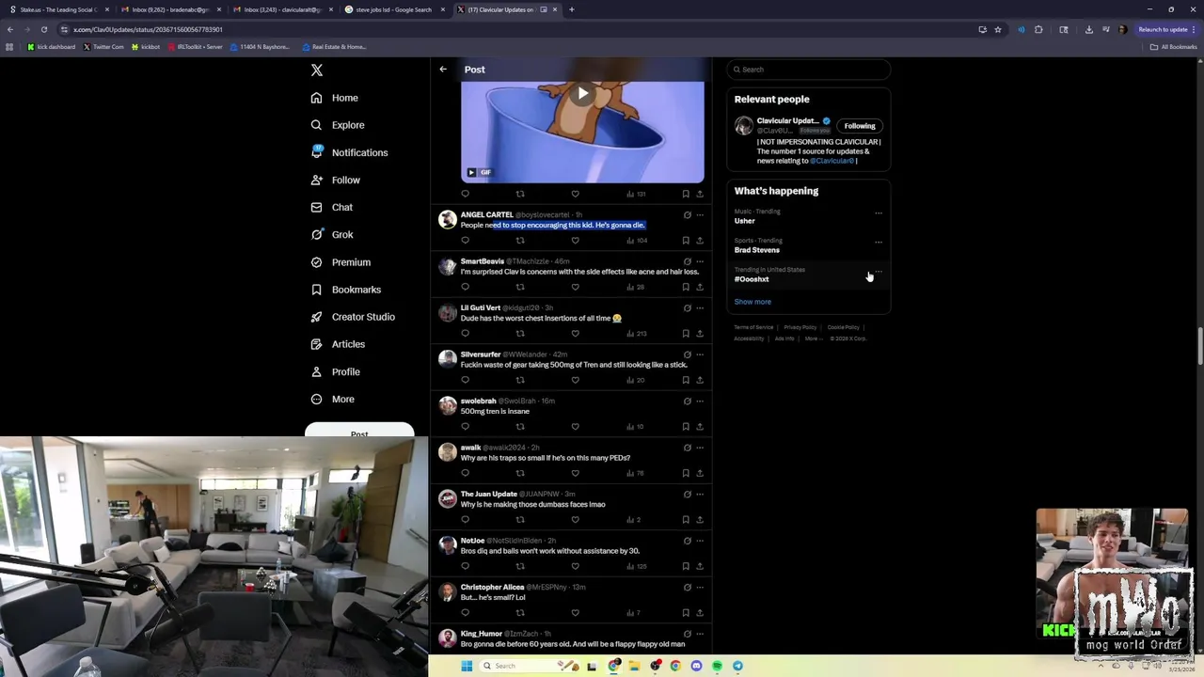Open more options on SmartBeavis reply

point(700,261)
